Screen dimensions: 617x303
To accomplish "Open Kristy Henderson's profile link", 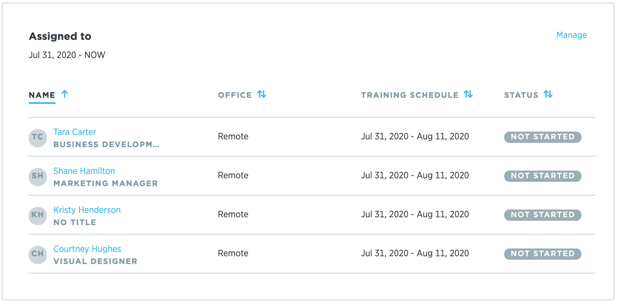I will coord(87,210).
